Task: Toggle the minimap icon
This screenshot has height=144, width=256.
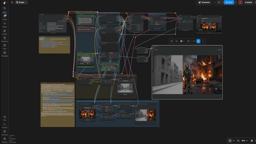Action: (x=252, y=141)
